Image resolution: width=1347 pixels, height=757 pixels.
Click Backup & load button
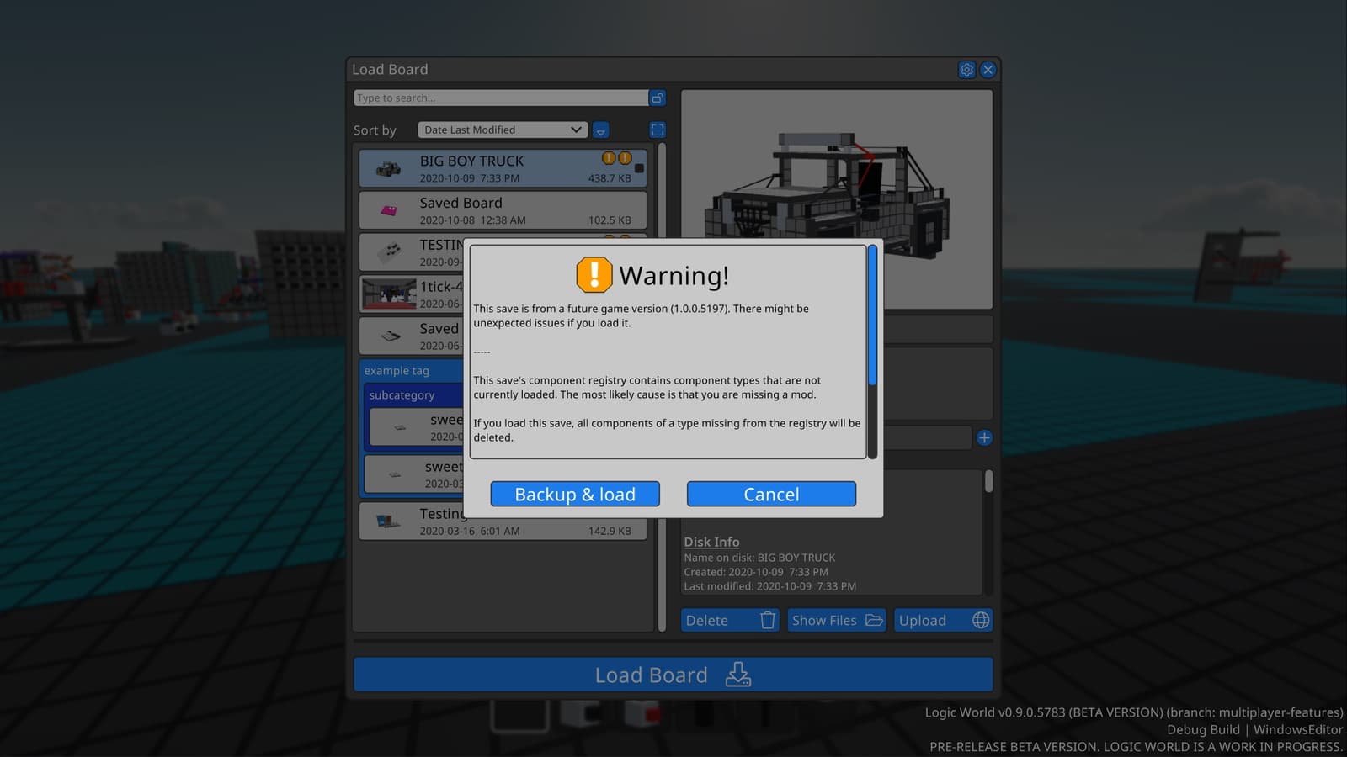coord(575,495)
